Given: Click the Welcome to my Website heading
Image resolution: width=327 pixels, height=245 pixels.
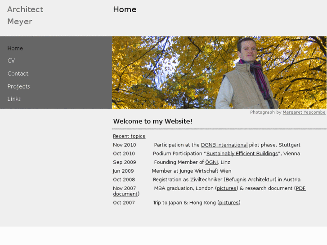Looking at the screenshot, I should pyautogui.click(x=152, y=121).
